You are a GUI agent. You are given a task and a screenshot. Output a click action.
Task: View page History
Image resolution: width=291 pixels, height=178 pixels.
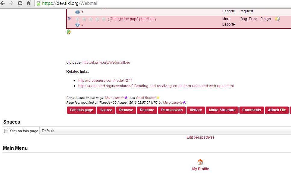coord(196,110)
